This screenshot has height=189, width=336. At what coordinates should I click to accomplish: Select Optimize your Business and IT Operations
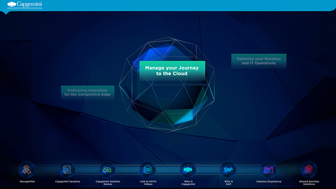(259, 61)
